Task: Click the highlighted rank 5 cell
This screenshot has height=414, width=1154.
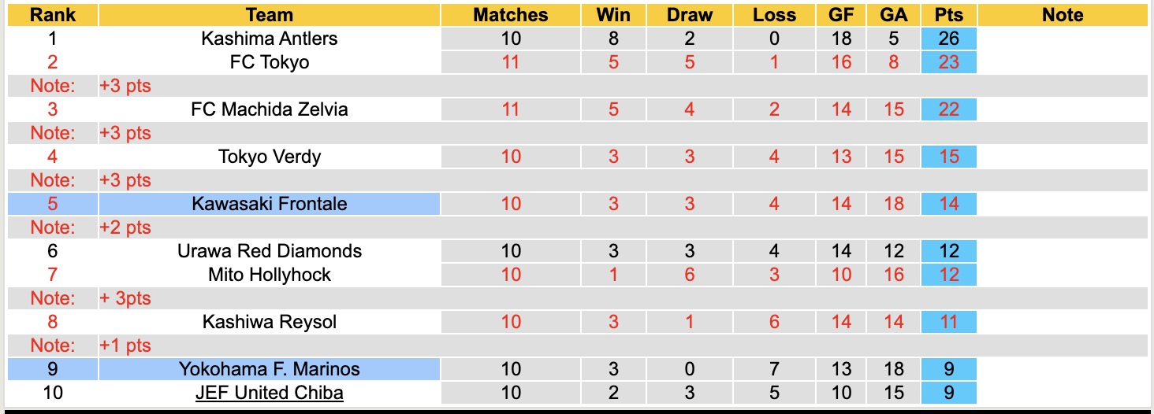Action: 53,204
